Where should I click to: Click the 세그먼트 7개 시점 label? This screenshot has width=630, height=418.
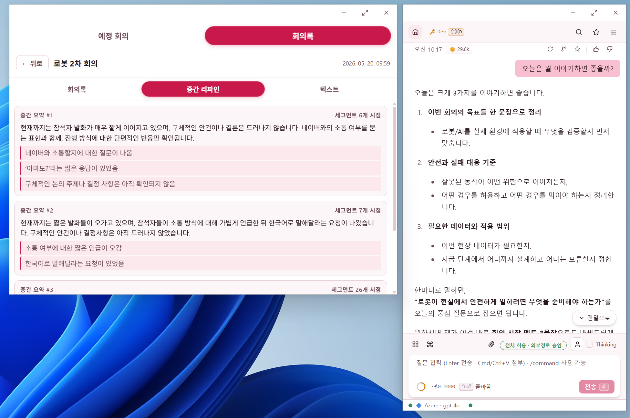click(x=358, y=210)
